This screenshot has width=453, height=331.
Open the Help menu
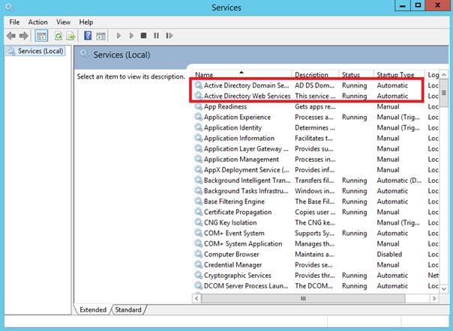pos(86,22)
